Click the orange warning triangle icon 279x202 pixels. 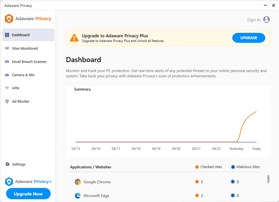[74, 38]
